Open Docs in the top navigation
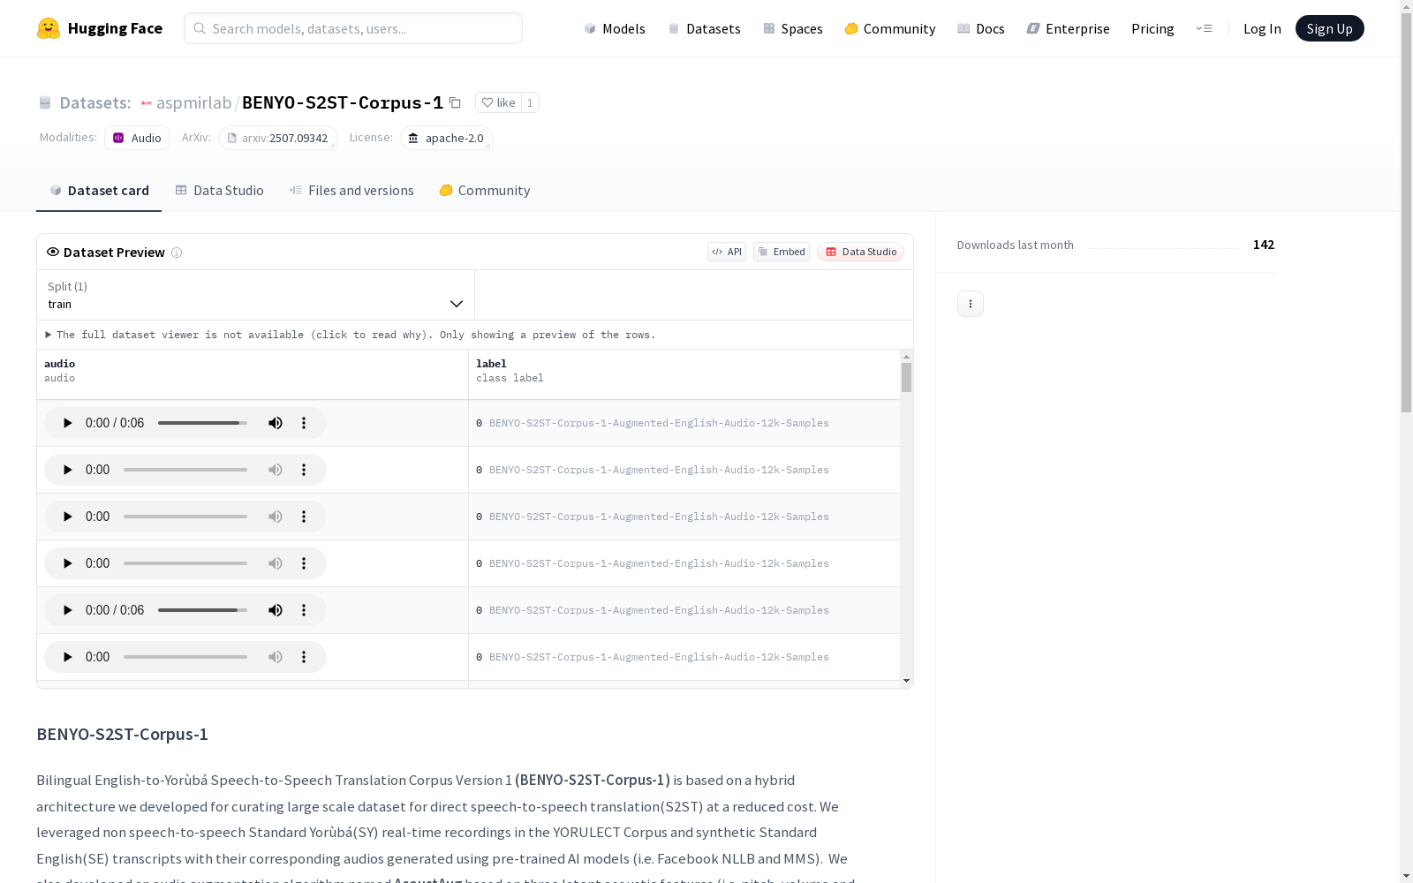Viewport: 1413px width, 883px height. [981, 28]
